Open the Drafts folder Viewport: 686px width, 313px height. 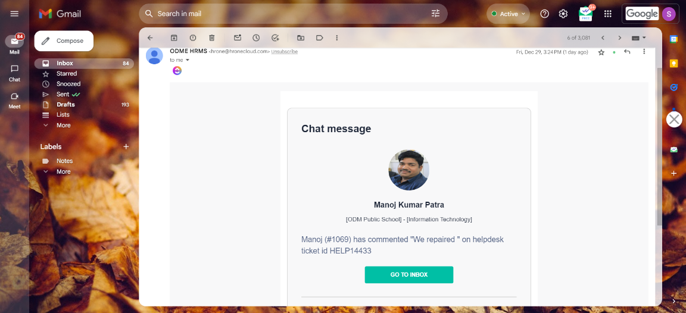[x=66, y=105]
